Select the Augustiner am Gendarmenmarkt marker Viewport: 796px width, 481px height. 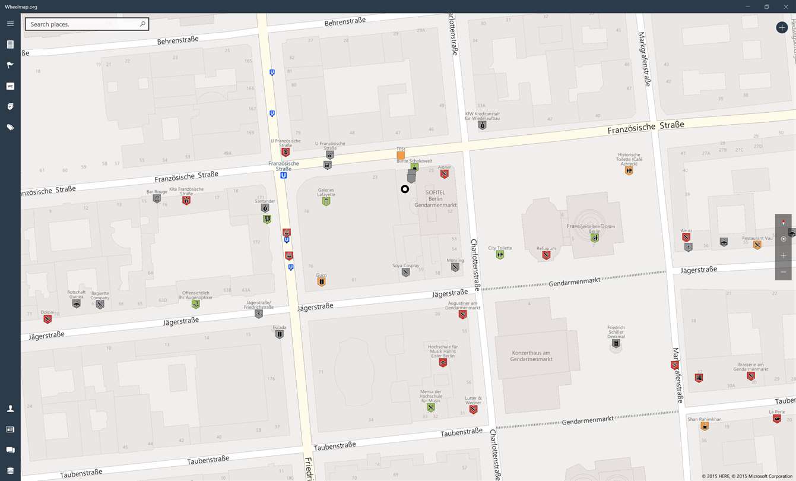coord(462,315)
